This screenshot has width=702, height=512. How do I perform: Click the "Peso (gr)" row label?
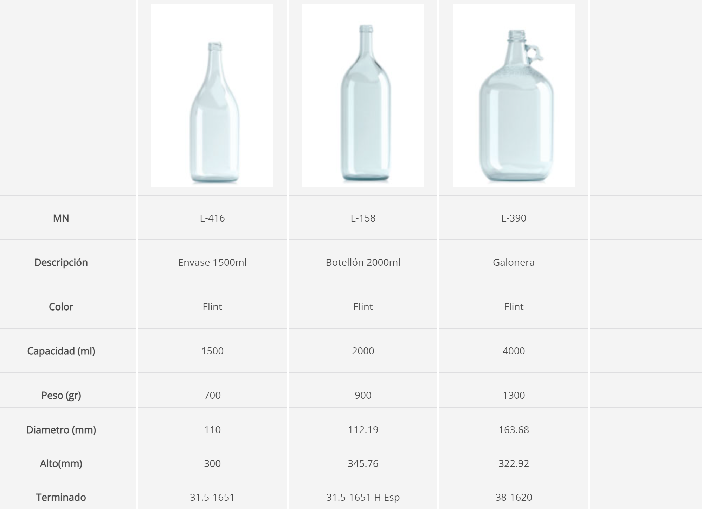[61, 395]
